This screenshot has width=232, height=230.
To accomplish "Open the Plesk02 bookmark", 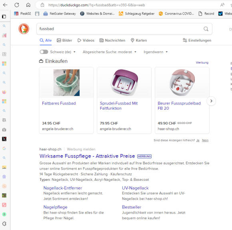I will click(22, 14).
